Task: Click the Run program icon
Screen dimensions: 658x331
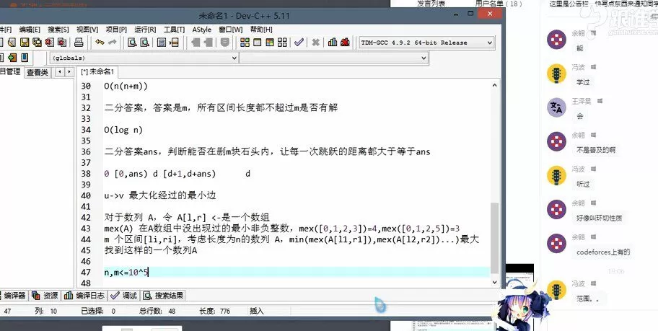Action: (258, 43)
